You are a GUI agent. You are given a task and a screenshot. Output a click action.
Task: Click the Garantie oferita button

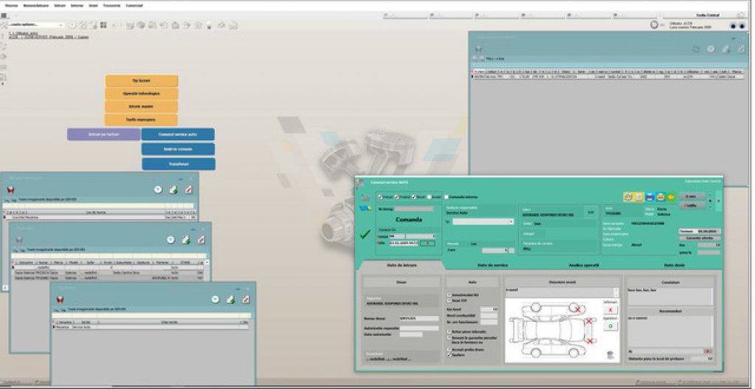click(x=700, y=238)
